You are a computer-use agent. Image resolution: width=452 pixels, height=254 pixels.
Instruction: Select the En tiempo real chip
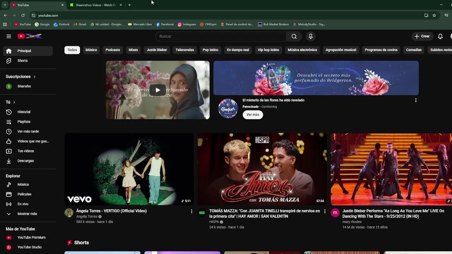pos(238,50)
